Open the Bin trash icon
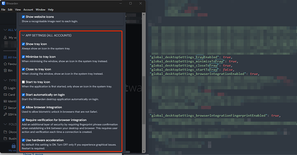The image size is (297, 155). (5, 71)
